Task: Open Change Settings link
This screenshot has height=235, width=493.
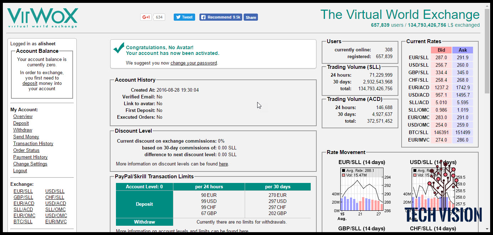Action: point(30,164)
